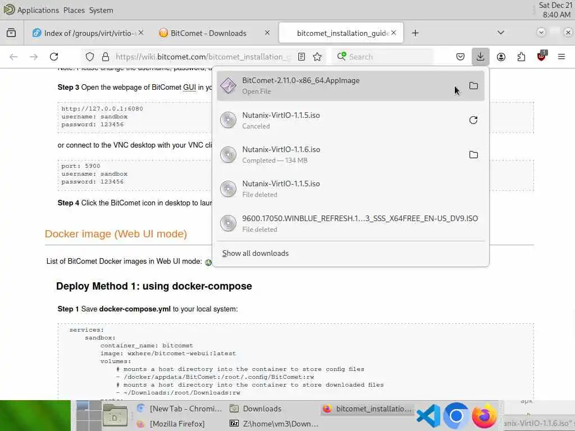Select the WINBLUE_REFRESH ISO deleted entry
The height and width of the screenshot is (431, 575).
[350, 223]
